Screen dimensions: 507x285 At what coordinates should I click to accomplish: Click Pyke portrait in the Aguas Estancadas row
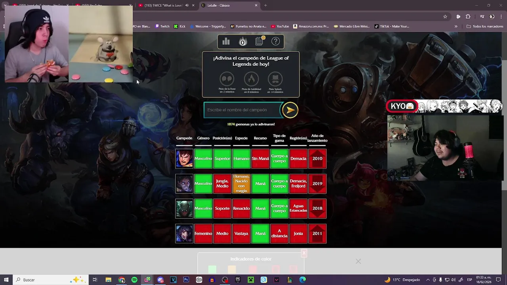point(184,209)
